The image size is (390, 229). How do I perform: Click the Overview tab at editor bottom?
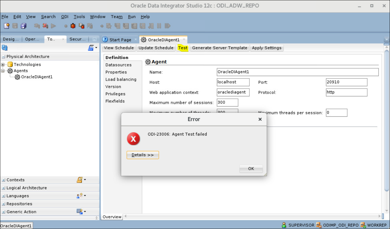pyautogui.click(x=112, y=217)
